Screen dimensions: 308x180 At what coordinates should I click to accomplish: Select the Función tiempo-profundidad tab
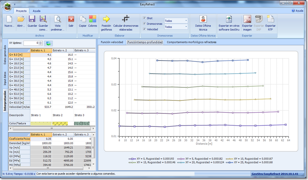point(145,42)
